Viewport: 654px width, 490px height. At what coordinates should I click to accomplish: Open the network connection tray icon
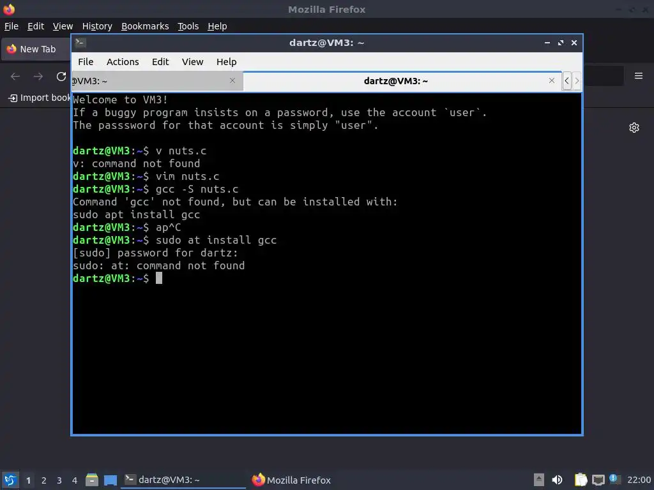(x=598, y=480)
